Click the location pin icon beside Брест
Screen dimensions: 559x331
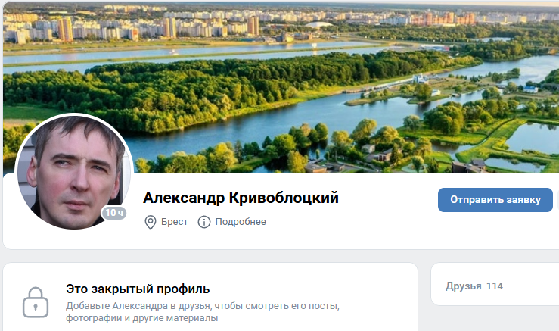click(150, 222)
